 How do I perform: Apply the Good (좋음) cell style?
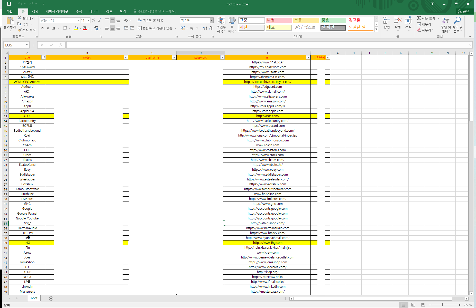[x=333, y=20]
